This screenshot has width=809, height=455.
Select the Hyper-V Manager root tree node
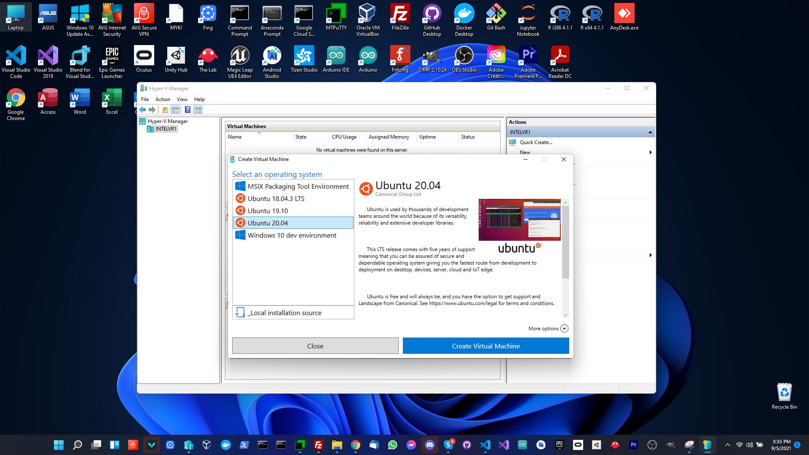(168, 121)
